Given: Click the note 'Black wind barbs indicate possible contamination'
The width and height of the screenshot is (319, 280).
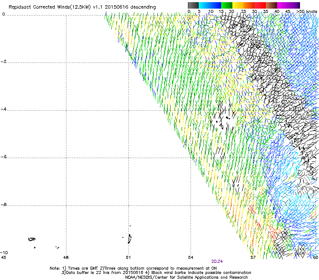Looking at the screenshot, I should tap(201, 273).
